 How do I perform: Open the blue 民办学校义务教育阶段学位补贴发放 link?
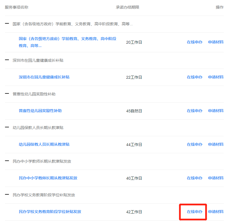pyautogui.click(x=50, y=212)
